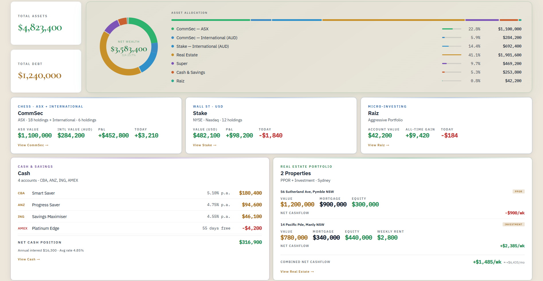Open the View Stake link
543x281 pixels.
pyautogui.click(x=205, y=145)
